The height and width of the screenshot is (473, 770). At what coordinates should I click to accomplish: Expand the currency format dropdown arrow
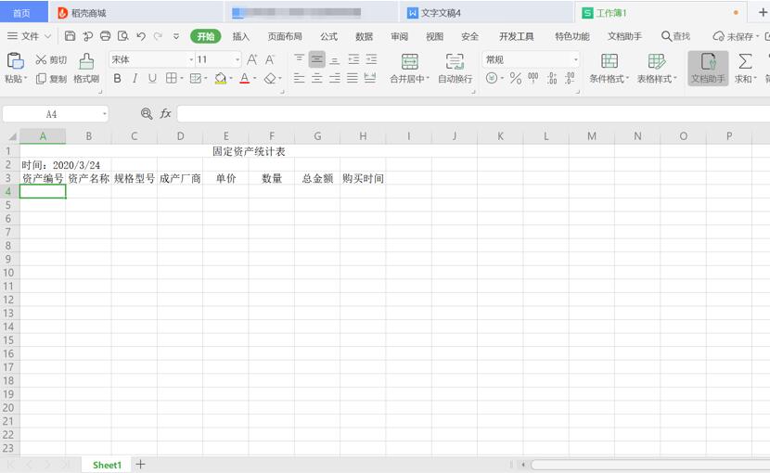[502, 78]
